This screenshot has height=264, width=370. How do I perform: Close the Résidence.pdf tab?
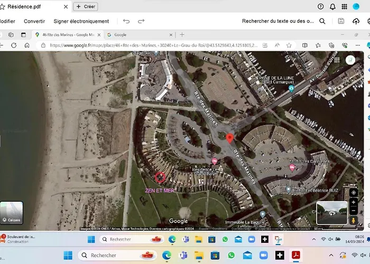66,7
